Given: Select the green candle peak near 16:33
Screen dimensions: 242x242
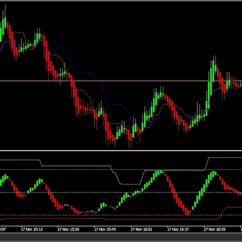Looking at the screenshot, I should (213, 68).
